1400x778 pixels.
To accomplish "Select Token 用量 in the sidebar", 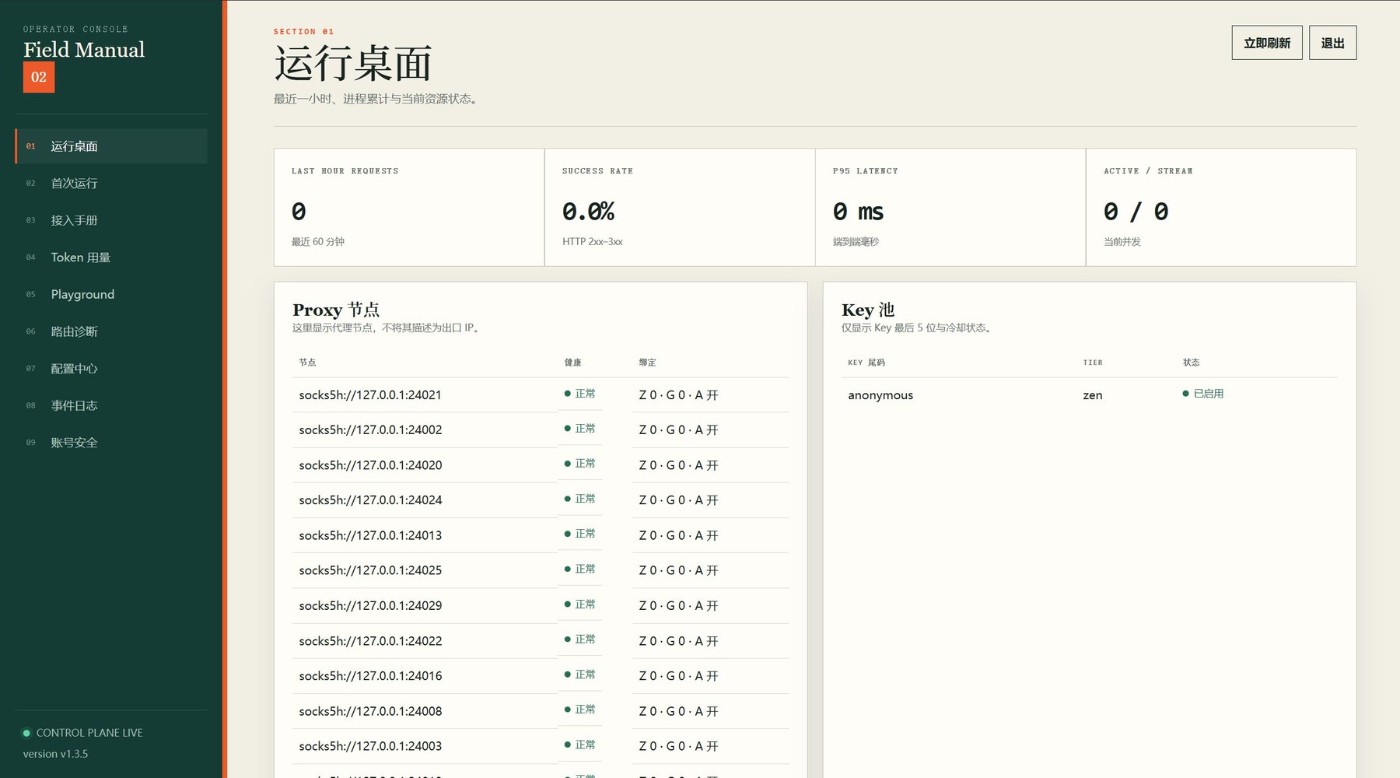I will [x=111, y=258].
